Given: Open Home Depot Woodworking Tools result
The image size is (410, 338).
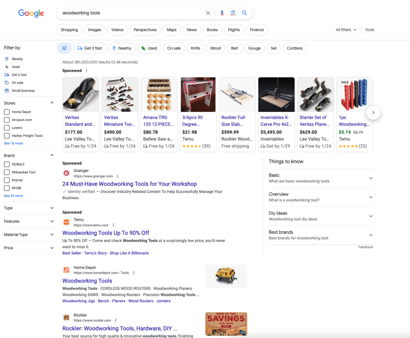Looking at the screenshot, I should point(87,281).
